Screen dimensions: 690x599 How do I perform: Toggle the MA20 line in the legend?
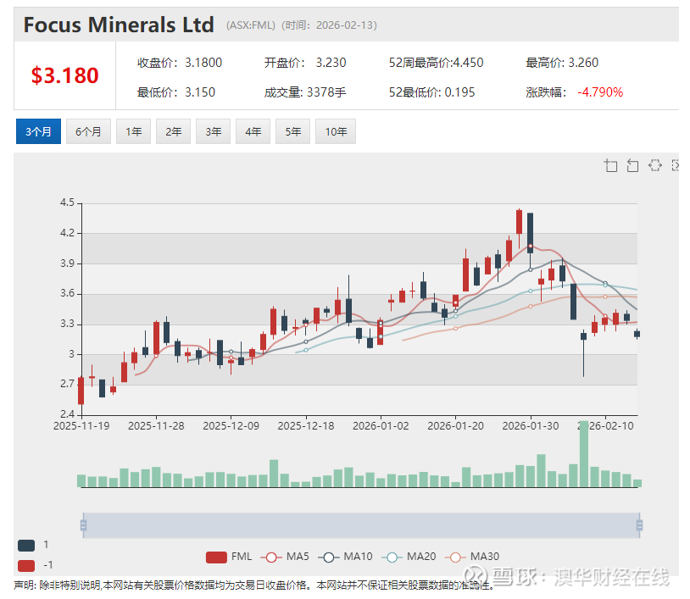409,557
